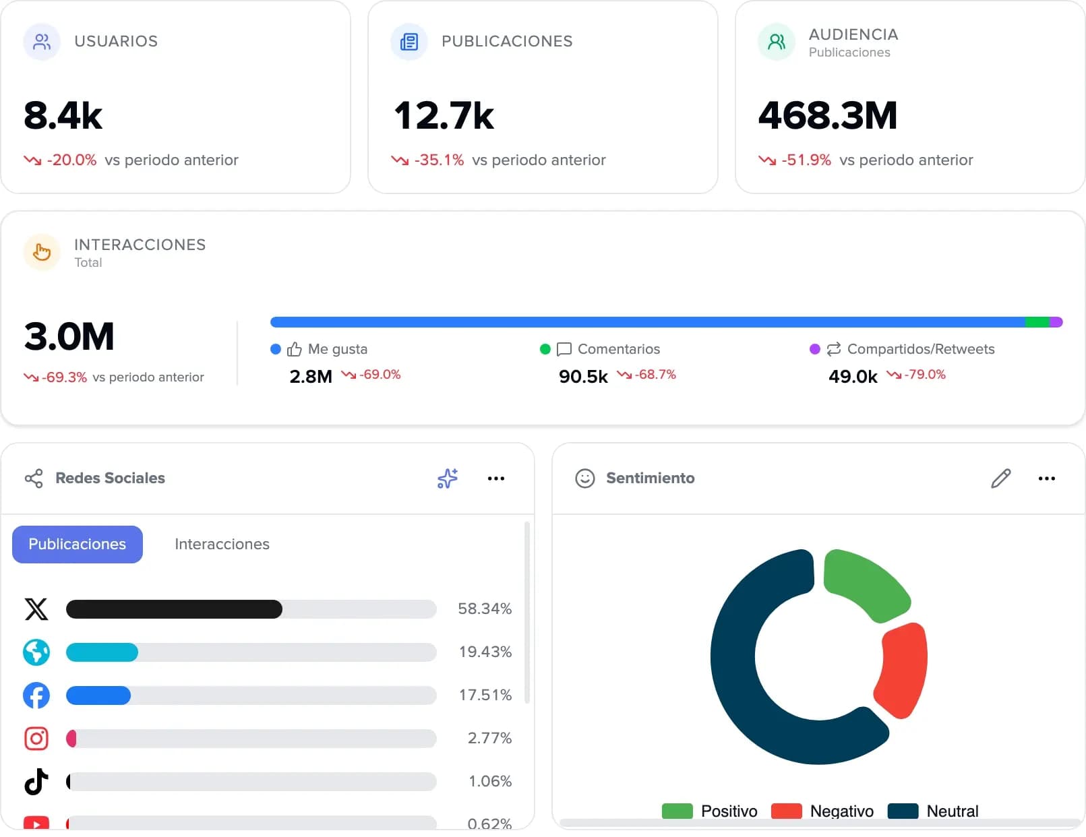This screenshot has height=837, width=1086.
Task: Open the Redes Sociales three-dot menu
Action: [496, 478]
